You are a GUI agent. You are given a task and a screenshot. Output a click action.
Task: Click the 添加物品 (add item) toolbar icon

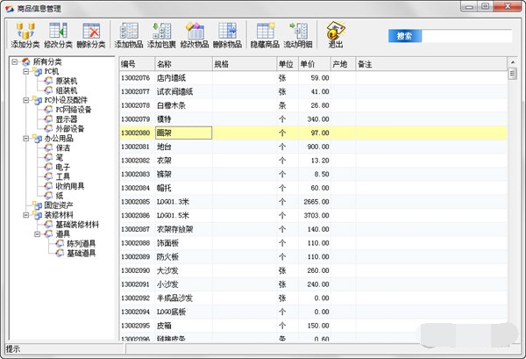(x=128, y=35)
